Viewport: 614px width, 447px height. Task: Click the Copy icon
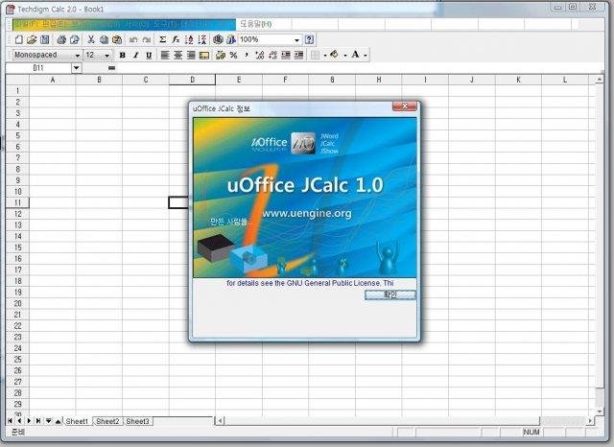click(104, 39)
